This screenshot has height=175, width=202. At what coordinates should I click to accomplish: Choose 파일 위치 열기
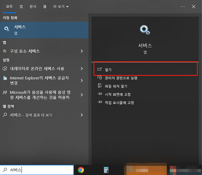click(x=116, y=86)
